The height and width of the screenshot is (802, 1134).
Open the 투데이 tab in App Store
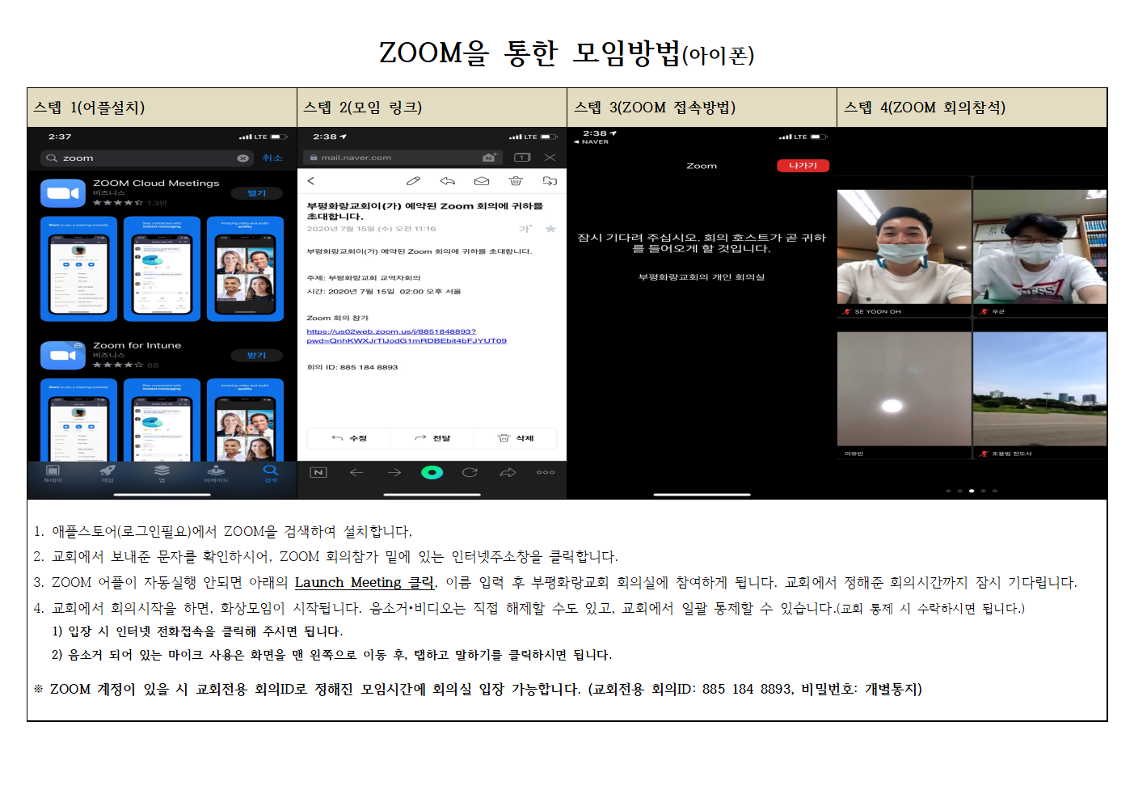tap(53, 474)
